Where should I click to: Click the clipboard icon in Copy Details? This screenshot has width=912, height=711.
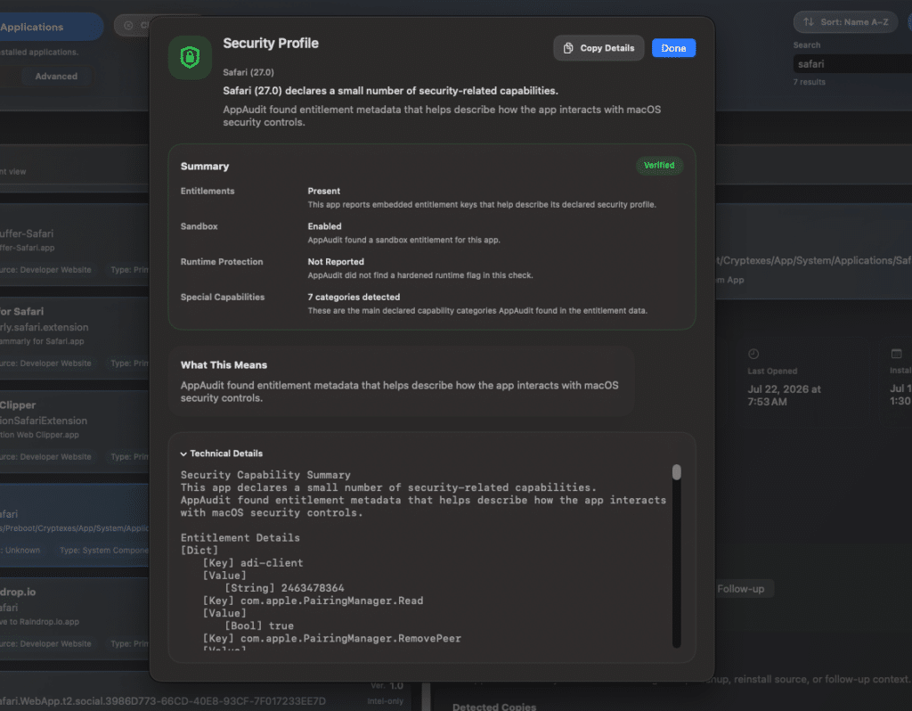tap(568, 48)
